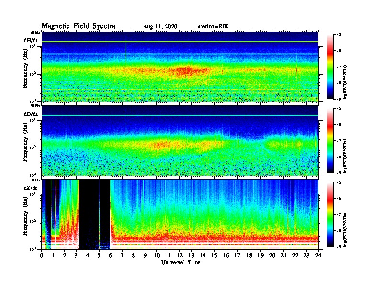Click the dD/dt spectrogram plot

pos(180,140)
